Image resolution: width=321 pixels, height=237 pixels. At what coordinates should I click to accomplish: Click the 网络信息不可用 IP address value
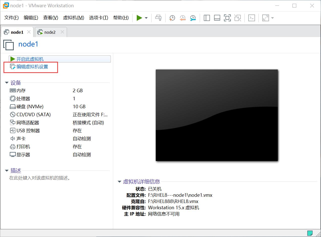164,214
